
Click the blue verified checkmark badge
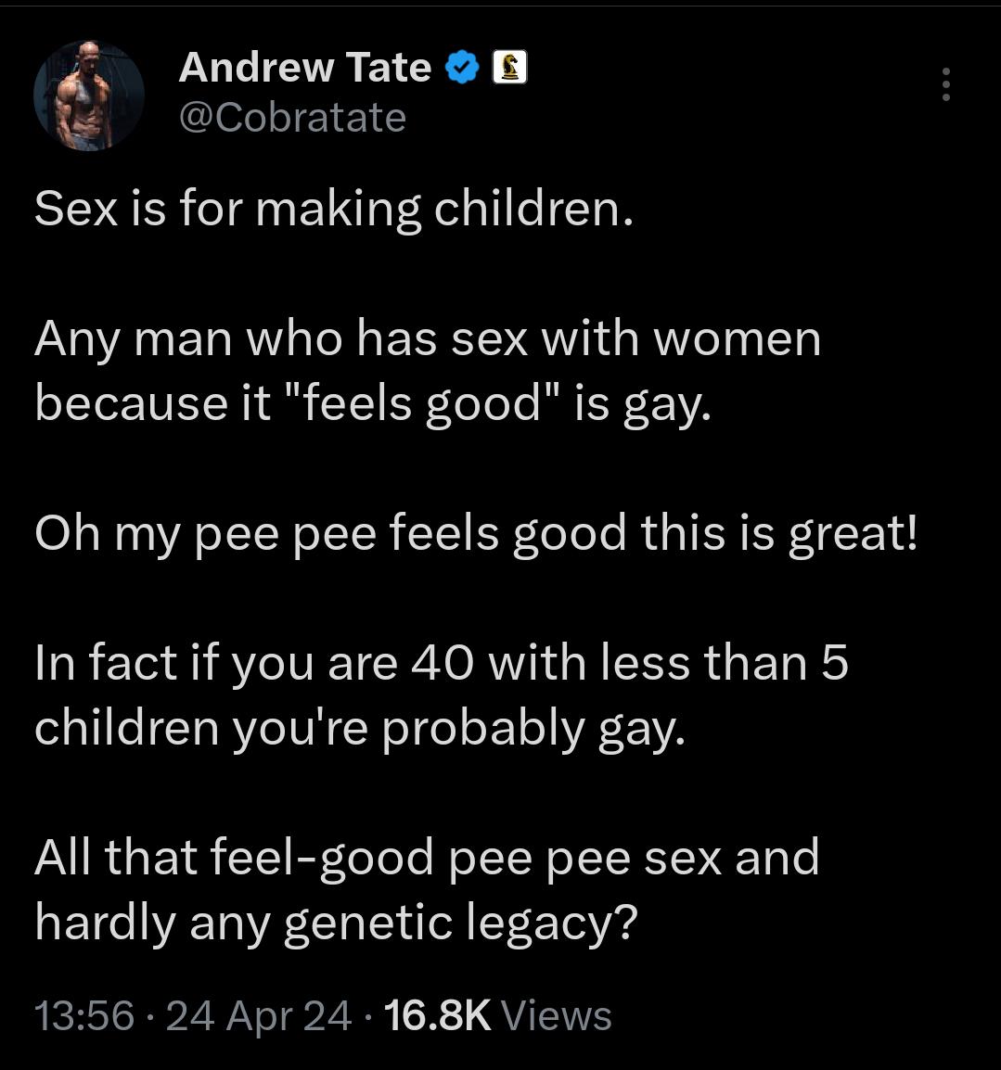(461, 68)
